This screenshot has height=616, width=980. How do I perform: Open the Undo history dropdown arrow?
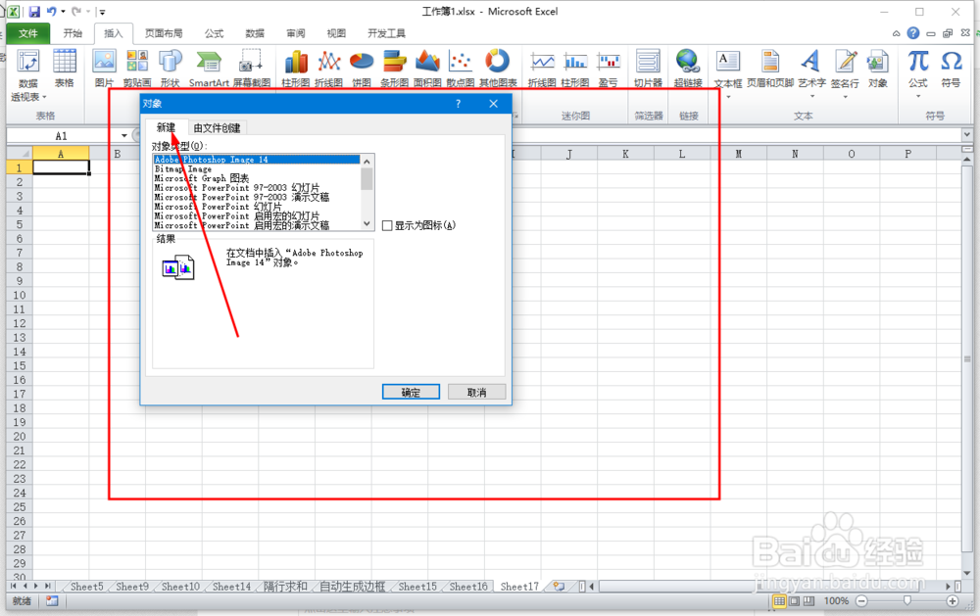(x=63, y=11)
